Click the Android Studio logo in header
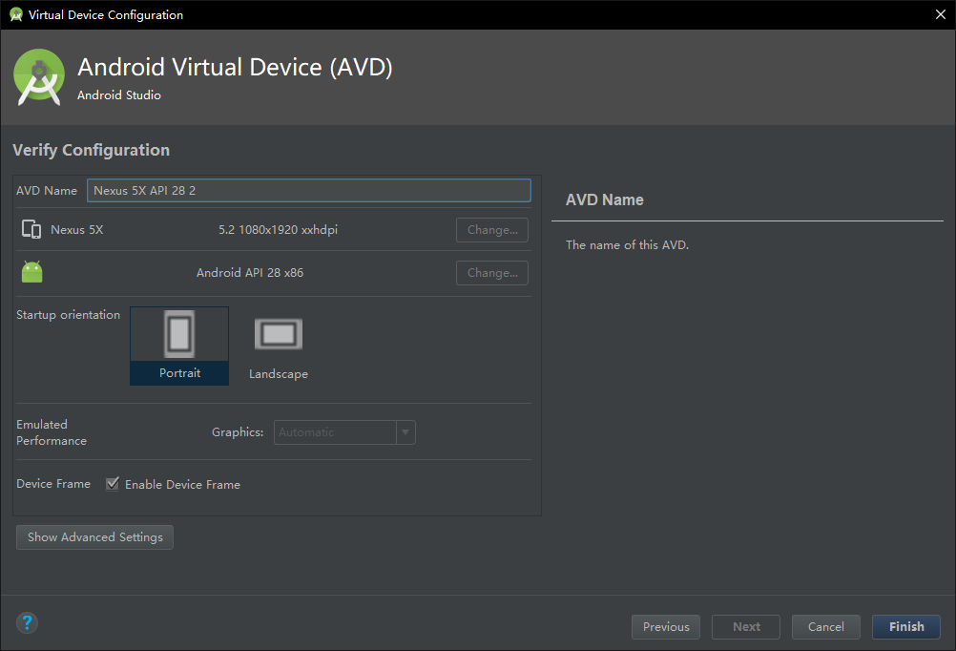Screen dimensions: 956x651 click(39, 77)
